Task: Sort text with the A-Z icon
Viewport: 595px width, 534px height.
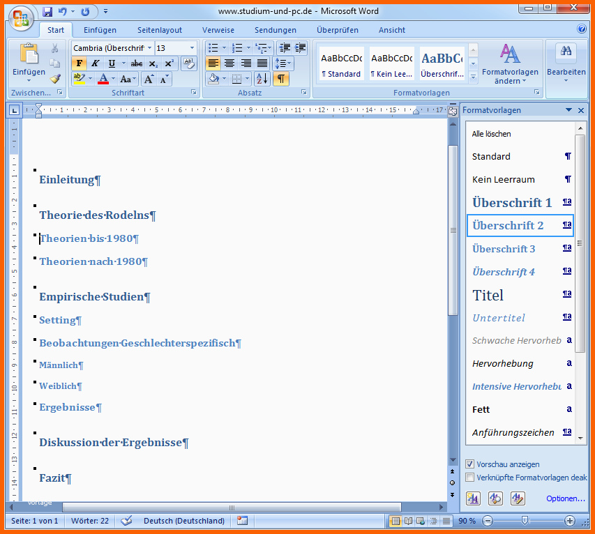Action: (262, 79)
